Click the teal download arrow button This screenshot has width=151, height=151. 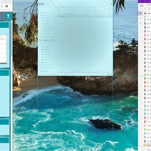(8, 16)
